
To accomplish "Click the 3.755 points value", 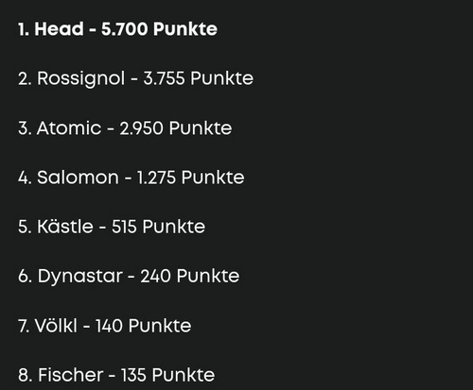I will 164,78.
